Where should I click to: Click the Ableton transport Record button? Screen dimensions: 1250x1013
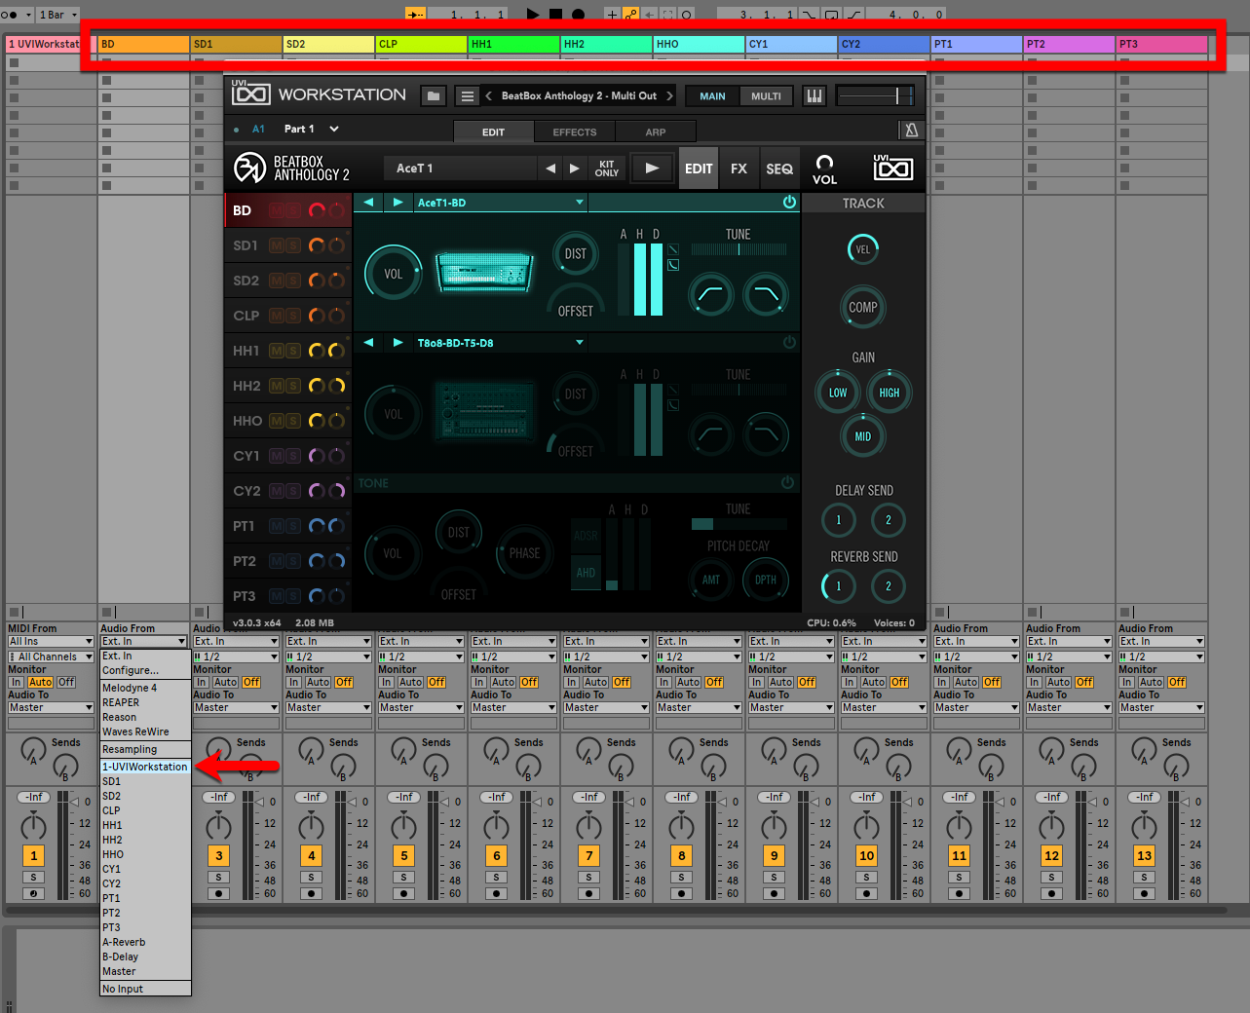point(578,14)
